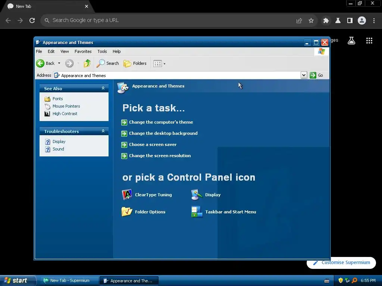The height and width of the screenshot is (286, 382).
Task: Open browser three-dot menu
Action: pos(374,20)
